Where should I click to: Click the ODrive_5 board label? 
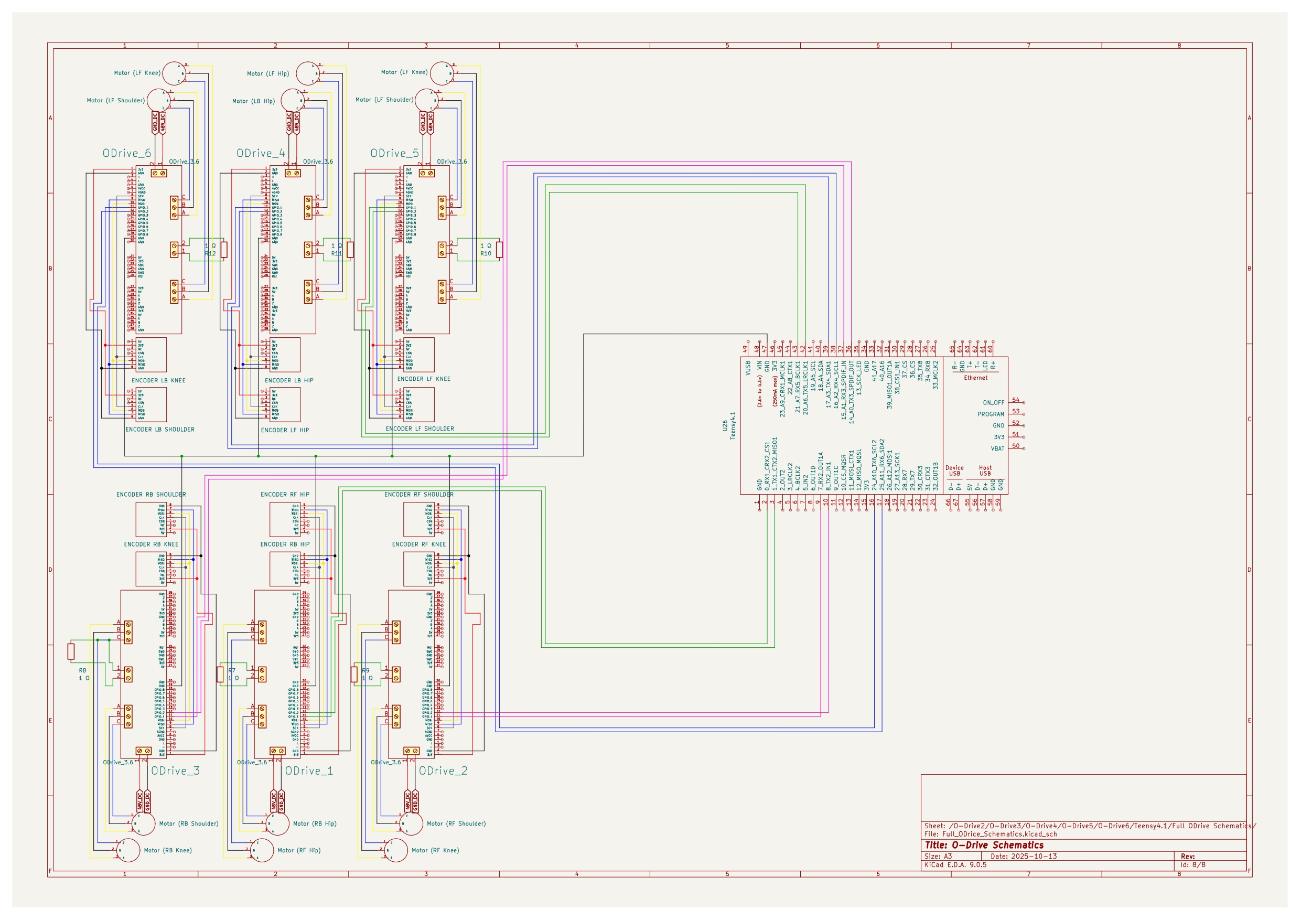[x=394, y=154]
